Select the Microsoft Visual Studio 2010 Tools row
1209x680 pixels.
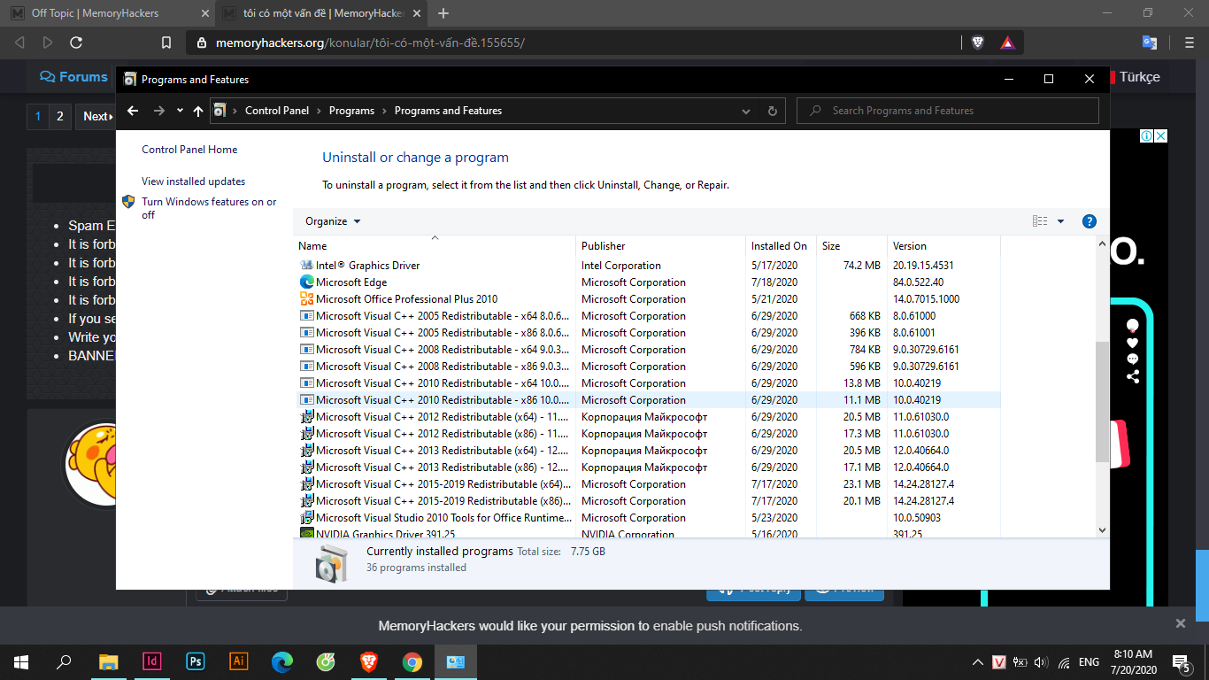click(647, 518)
